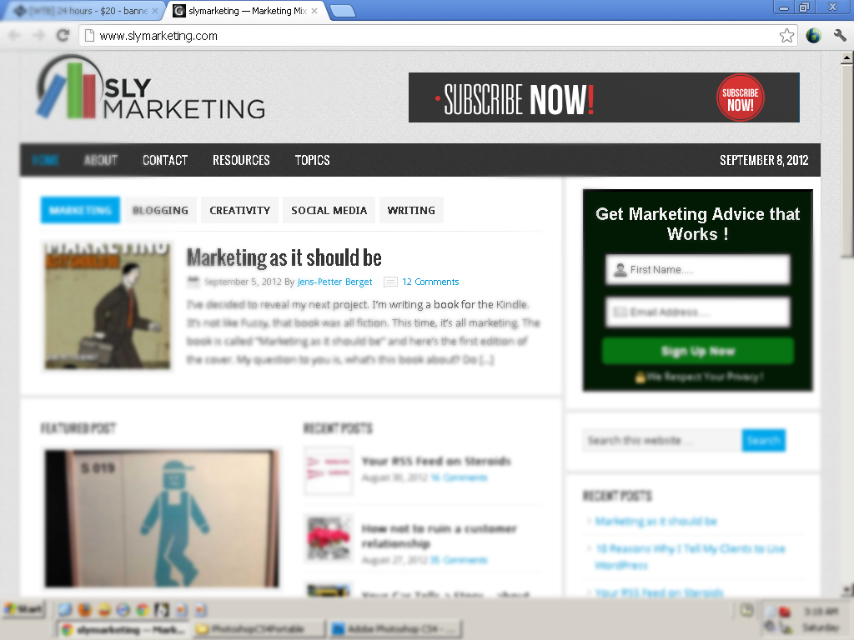Click the vertical scrollbar up arrow
This screenshot has height=640, width=854.
point(847,57)
